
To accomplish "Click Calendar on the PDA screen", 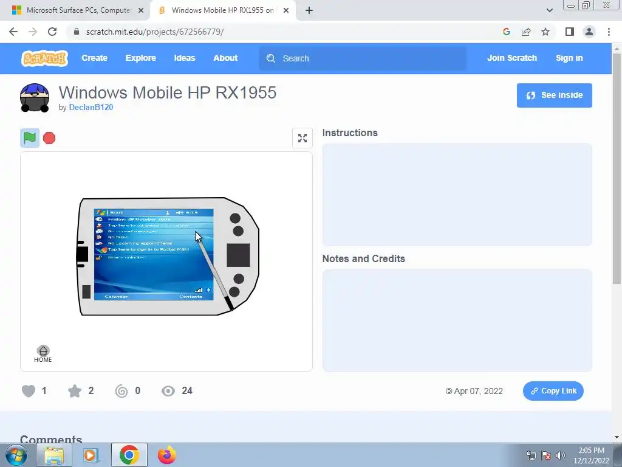I will pos(116,297).
